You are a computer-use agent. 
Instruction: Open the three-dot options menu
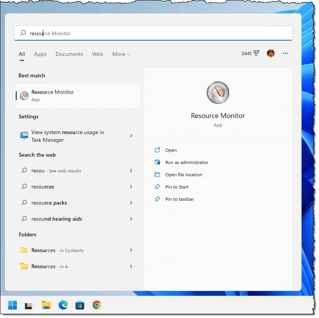285,53
